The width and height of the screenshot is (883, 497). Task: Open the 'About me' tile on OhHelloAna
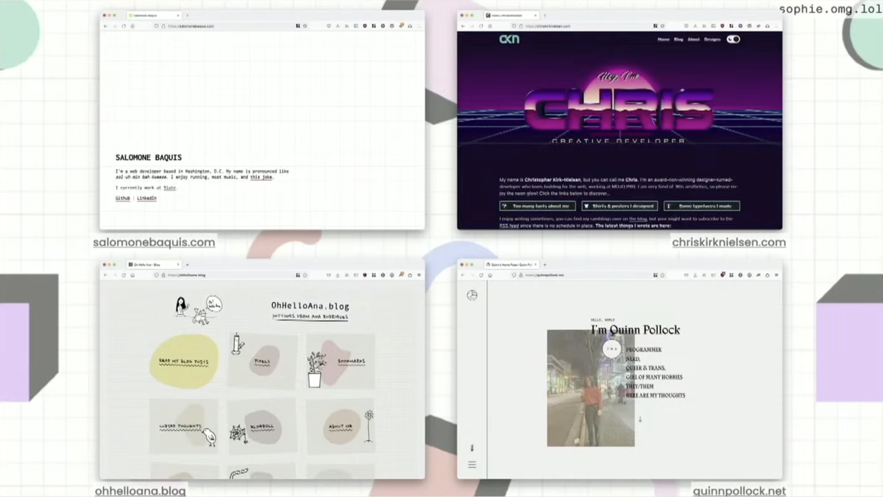tap(340, 426)
